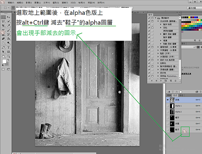Toggle checkmark for 預設動作 action set
The width and height of the screenshot is (202, 154).
pos(149,18)
